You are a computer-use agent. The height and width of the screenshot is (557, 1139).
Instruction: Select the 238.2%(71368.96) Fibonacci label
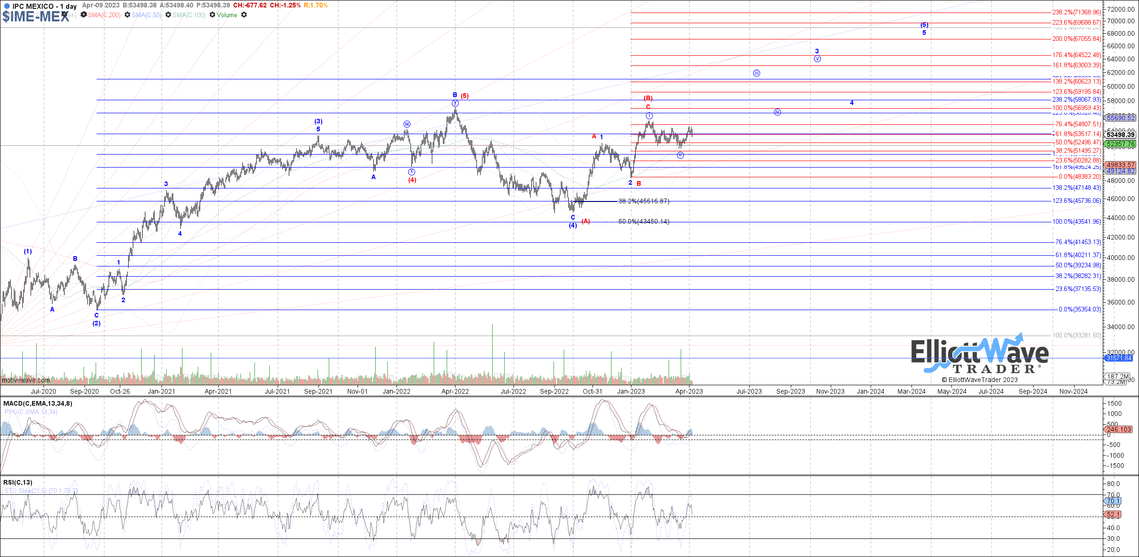click(x=1077, y=13)
